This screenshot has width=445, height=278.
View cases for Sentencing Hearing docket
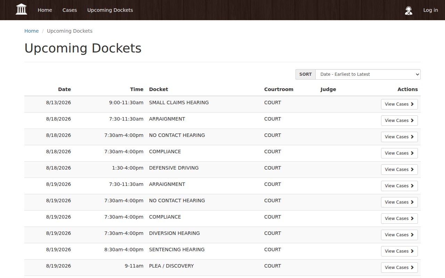pyautogui.click(x=399, y=251)
